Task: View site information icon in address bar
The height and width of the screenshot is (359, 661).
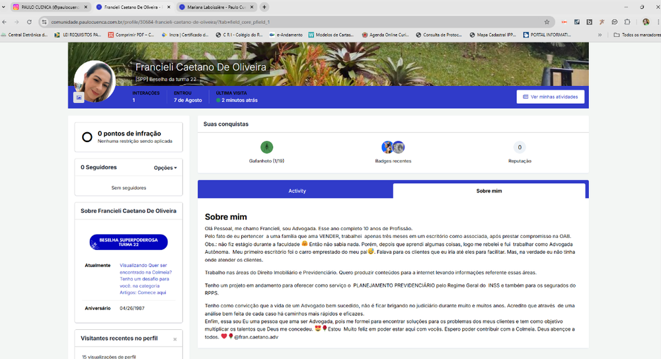Action: pyautogui.click(x=44, y=22)
